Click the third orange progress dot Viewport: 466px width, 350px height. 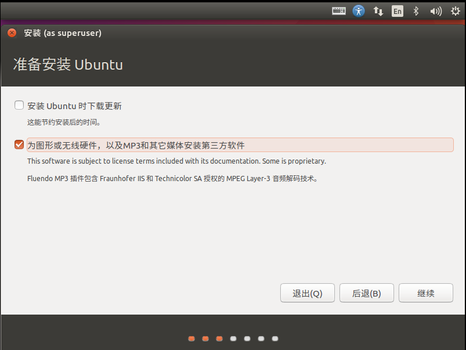click(219, 338)
